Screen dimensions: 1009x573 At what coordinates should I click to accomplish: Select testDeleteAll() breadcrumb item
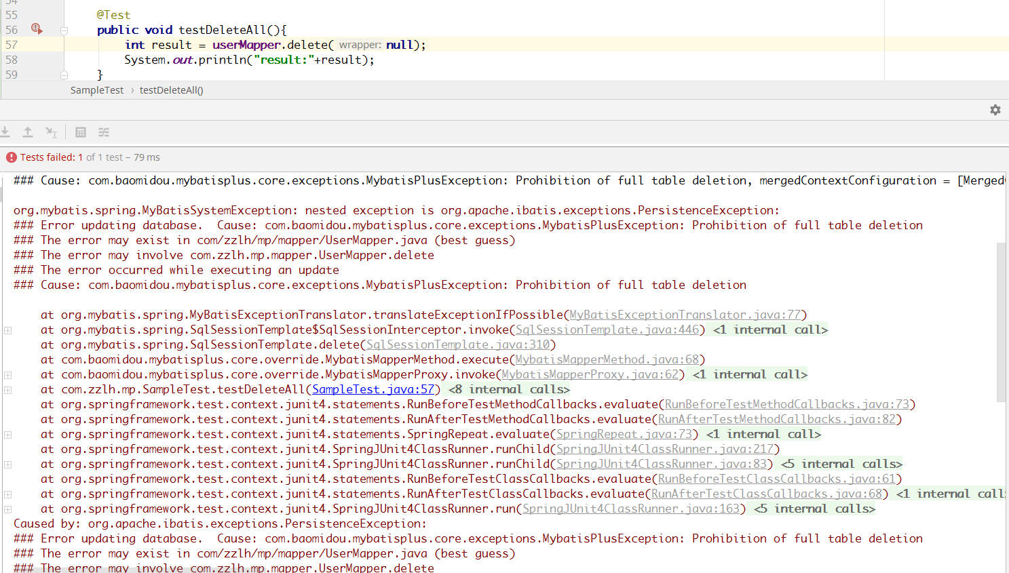(x=171, y=90)
